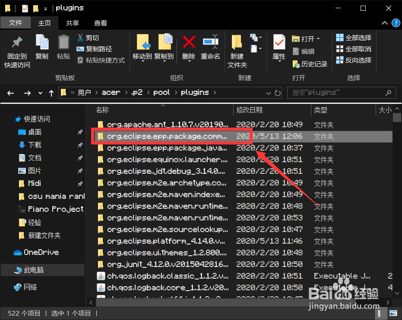Click acer in the address path
This screenshot has height=320, width=402.
[x=111, y=92]
